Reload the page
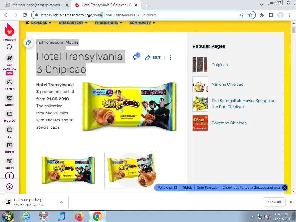Image resolution: width=296 pixels, height=222 pixels. 25,15
